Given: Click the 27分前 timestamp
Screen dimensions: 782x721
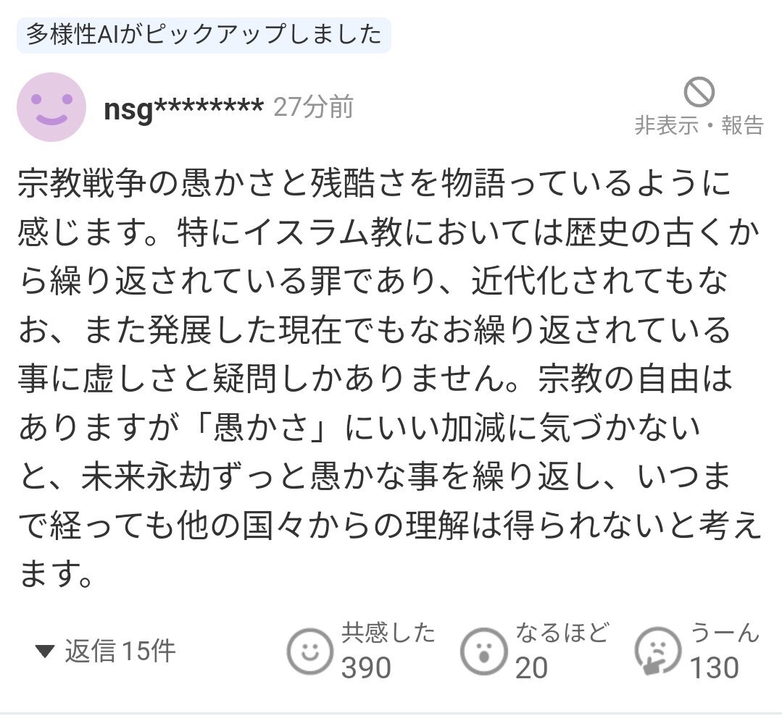Looking at the screenshot, I should [x=313, y=108].
